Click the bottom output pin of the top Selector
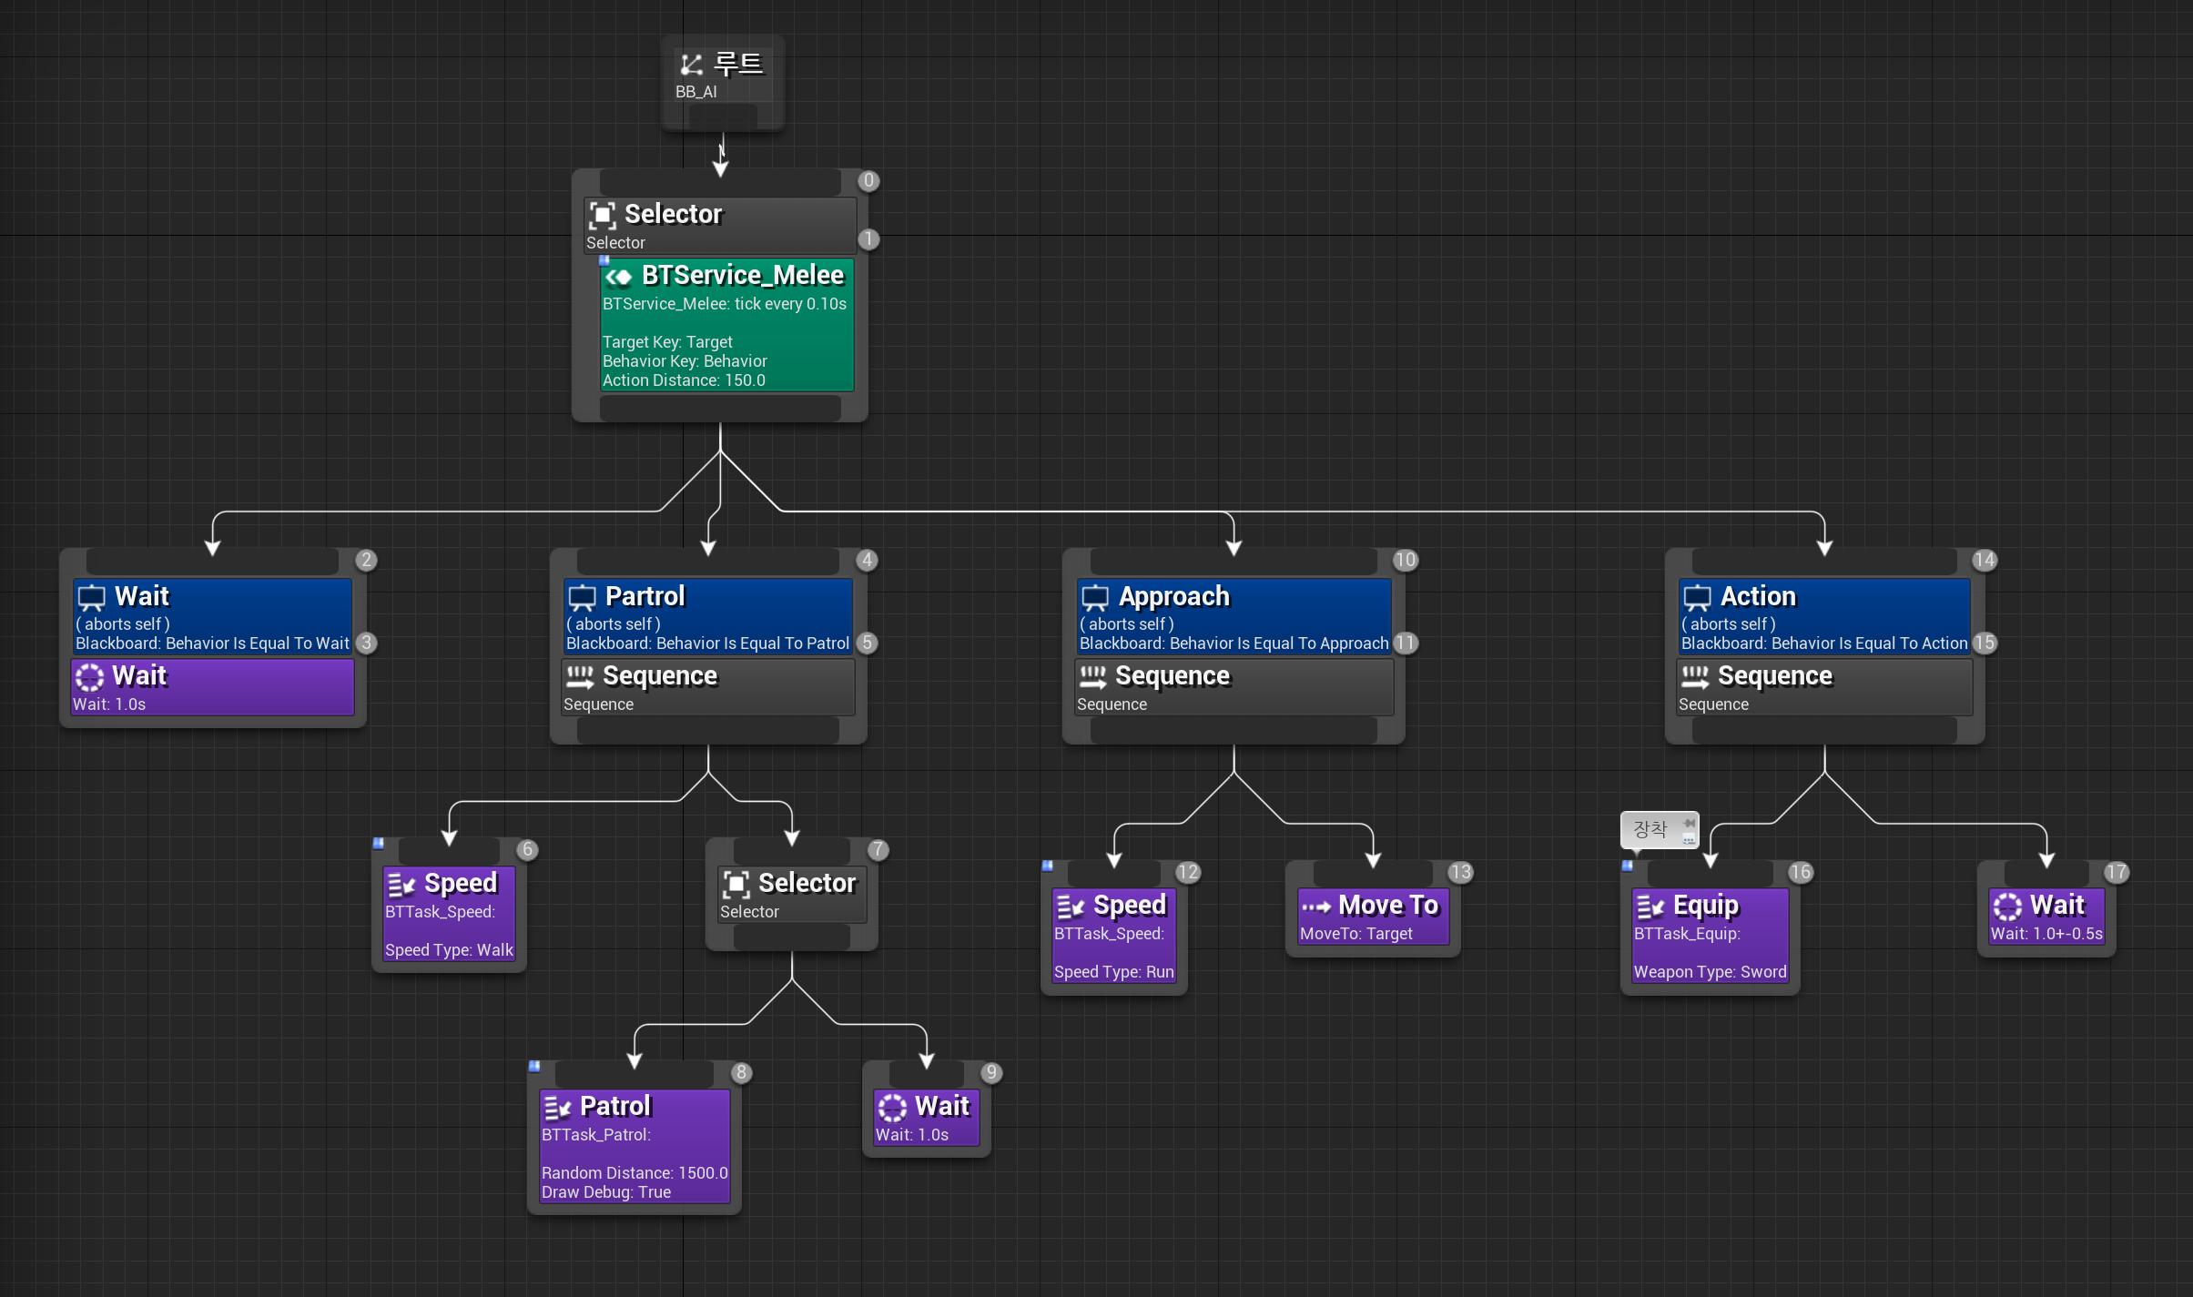The height and width of the screenshot is (1297, 2193). (719, 409)
